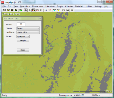
Task: Run the CALC queue icon
Action: 21,10
